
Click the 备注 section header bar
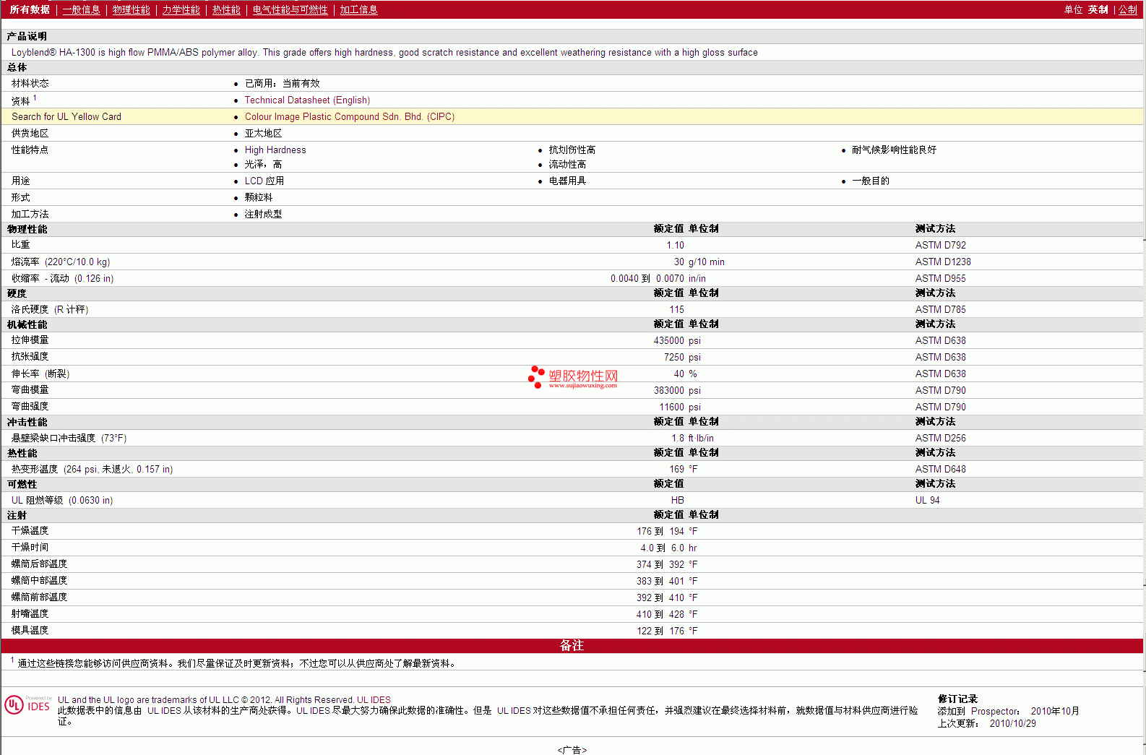[x=572, y=645]
